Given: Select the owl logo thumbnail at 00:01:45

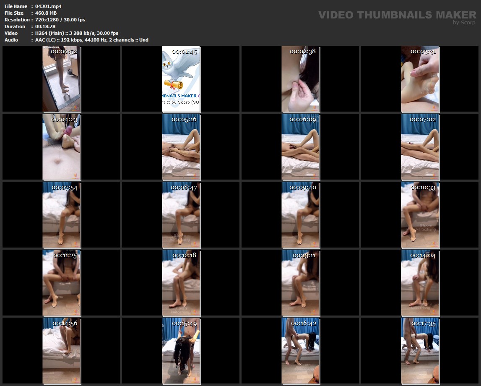Looking at the screenshot, I should tap(181, 79).
